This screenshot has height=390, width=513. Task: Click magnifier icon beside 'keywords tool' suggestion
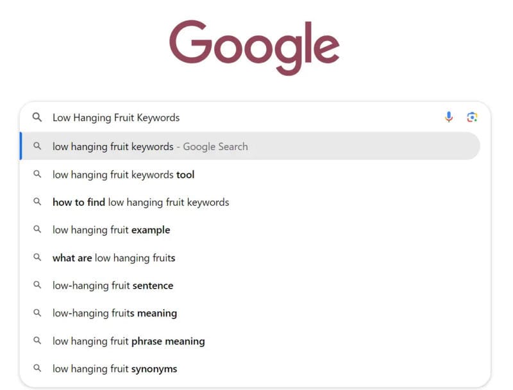click(x=37, y=174)
